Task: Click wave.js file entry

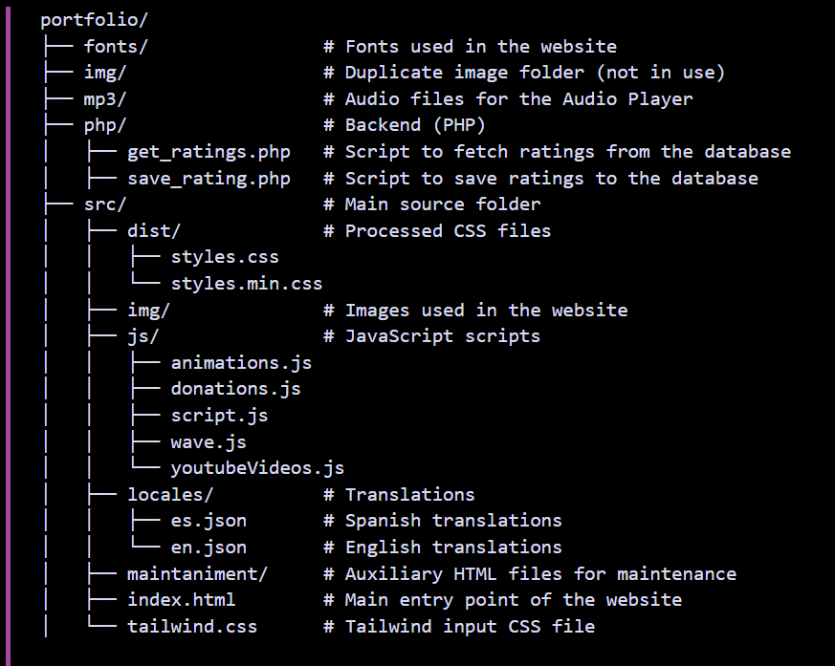Action: (209, 442)
